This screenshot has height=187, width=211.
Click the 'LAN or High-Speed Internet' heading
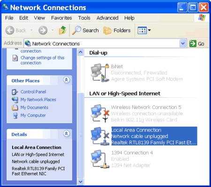(125, 93)
